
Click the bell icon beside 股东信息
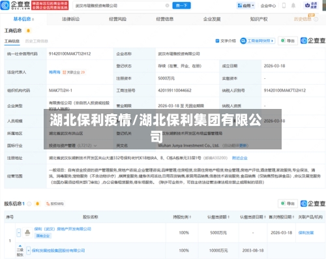[37, 204]
